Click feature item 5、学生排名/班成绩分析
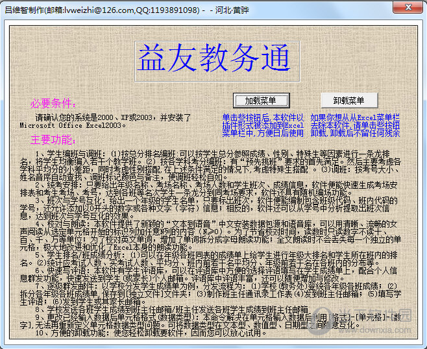This screenshot has width=427, height=349. point(209,259)
